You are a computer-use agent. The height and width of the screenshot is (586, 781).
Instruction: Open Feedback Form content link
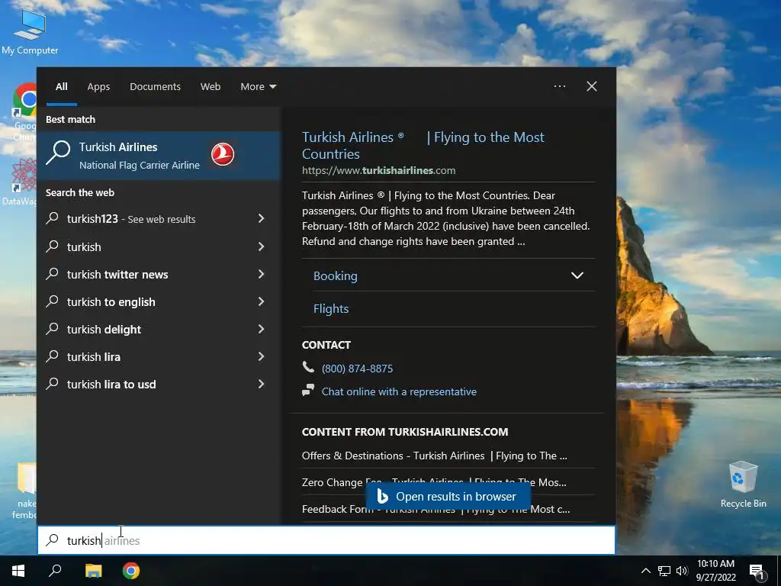[x=435, y=509]
